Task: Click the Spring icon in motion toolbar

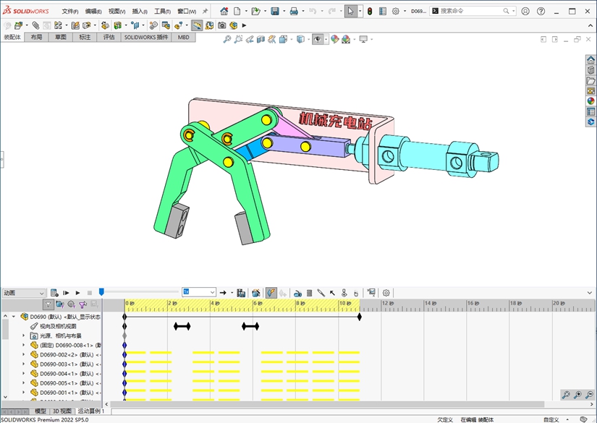Action: [309, 293]
